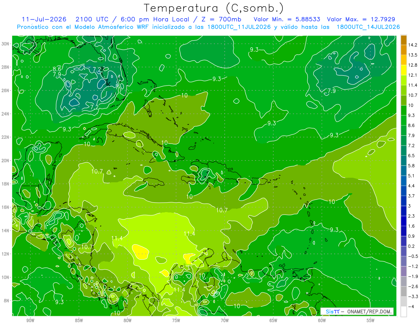Click the "14N" latitude label
The height and width of the screenshot is (325, 420).
[x=5, y=230]
